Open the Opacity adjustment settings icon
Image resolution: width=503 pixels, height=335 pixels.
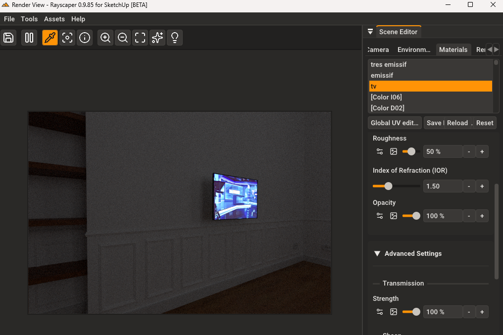pyautogui.click(x=380, y=216)
